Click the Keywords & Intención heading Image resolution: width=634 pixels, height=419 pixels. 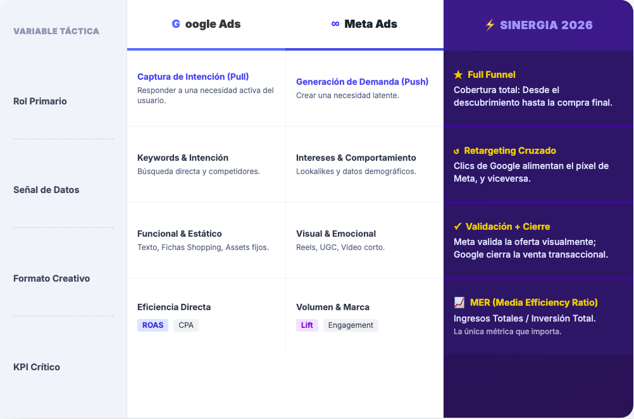pyautogui.click(x=183, y=158)
